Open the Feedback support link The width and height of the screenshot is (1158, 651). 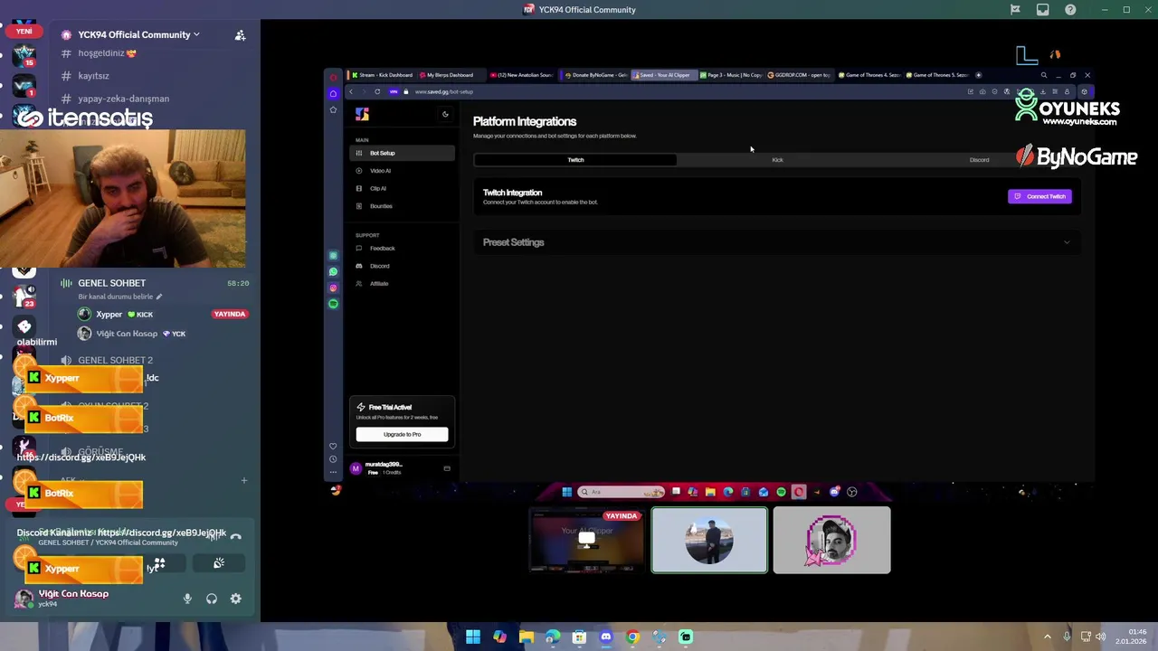click(x=402, y=248)
